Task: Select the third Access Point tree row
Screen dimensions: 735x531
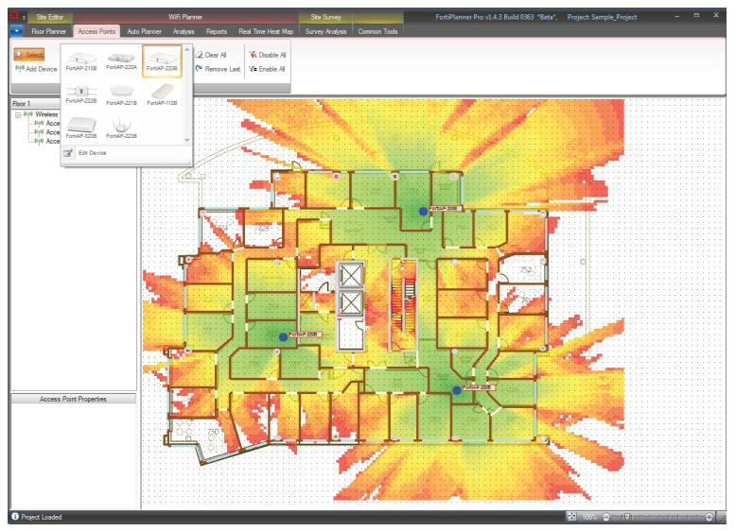Action: point(47,141)
